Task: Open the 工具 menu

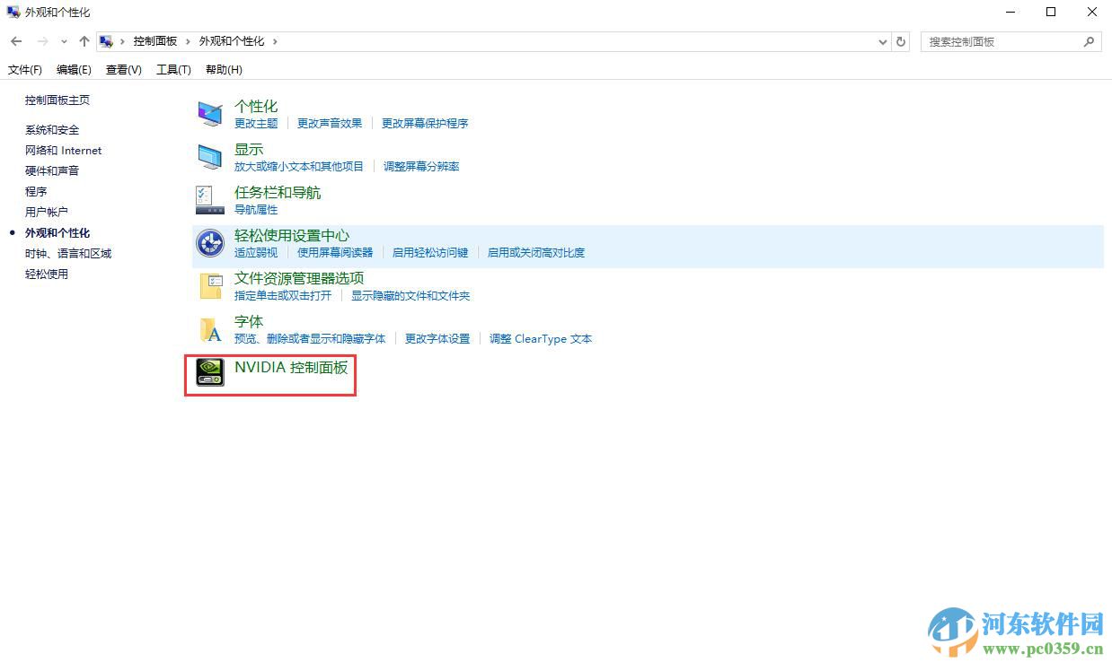Action: point(173,69)
